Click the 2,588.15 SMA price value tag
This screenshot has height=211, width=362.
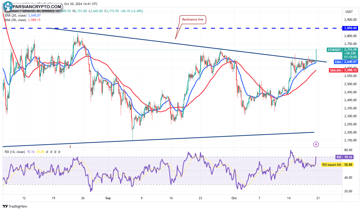(350, 70)
